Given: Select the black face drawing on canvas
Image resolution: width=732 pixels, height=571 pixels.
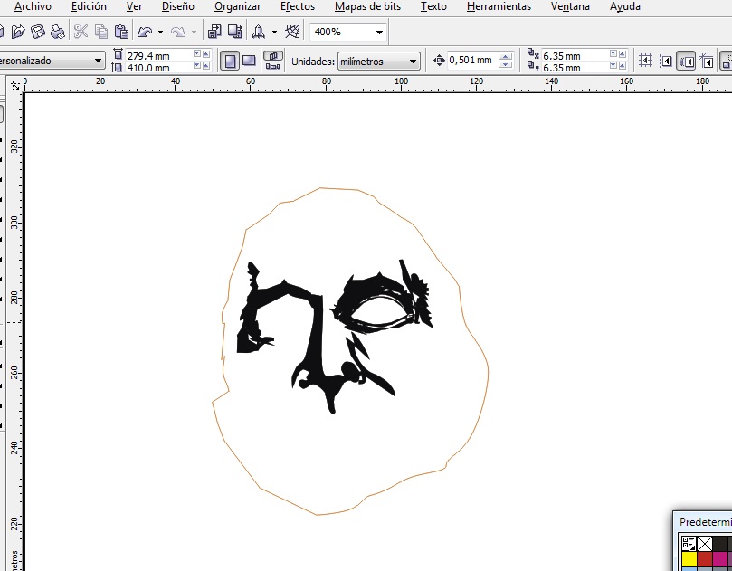Looking at the screenshot, I should point(318,336).
